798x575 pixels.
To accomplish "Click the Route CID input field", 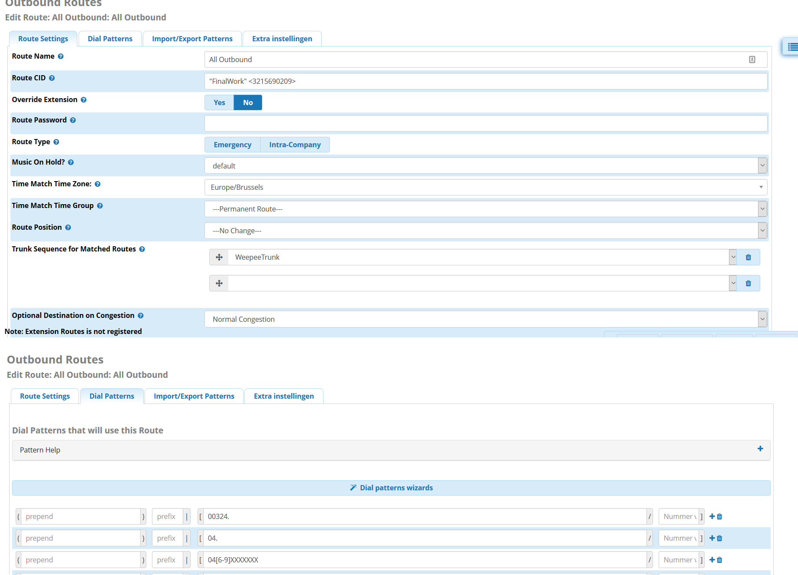I will 485,81.
